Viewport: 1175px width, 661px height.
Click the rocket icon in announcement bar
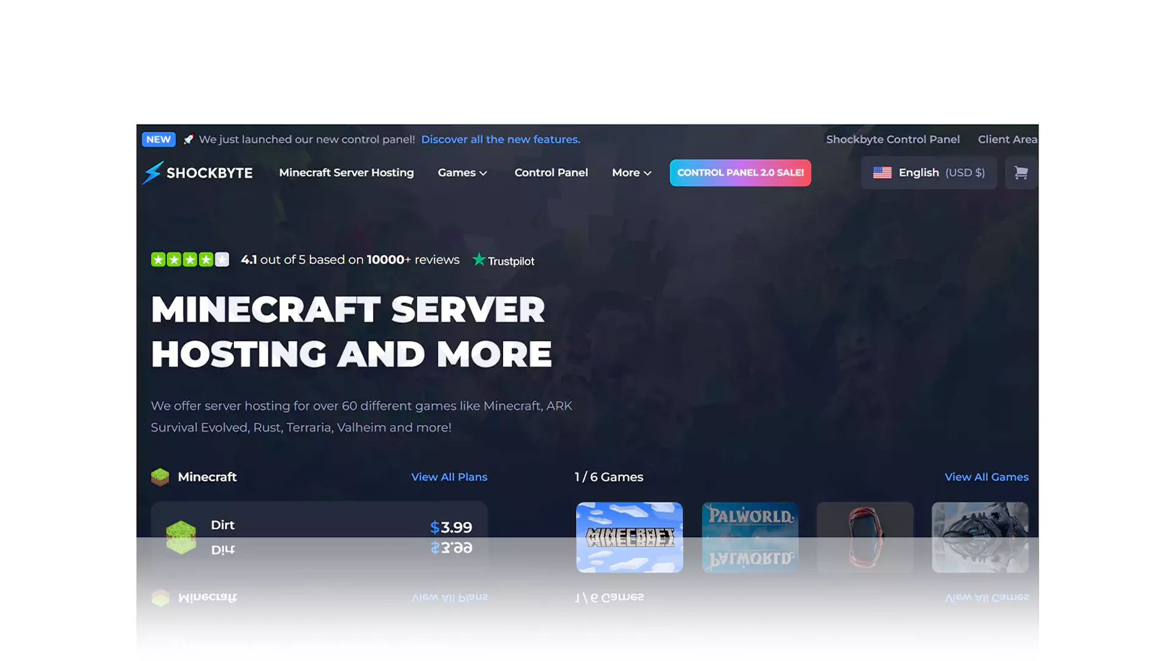coord(188,140)
